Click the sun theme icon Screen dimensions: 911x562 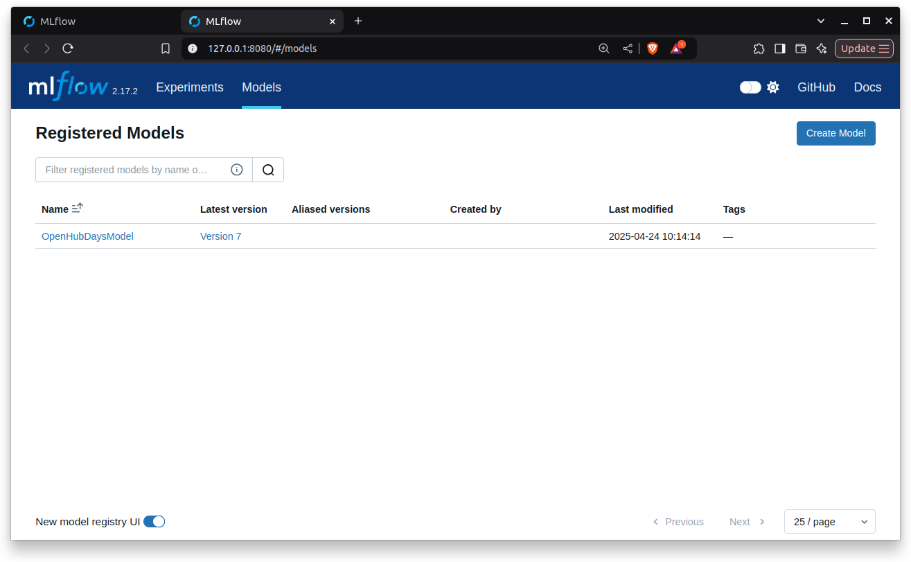pyautogui.click(x=773, y=87)
